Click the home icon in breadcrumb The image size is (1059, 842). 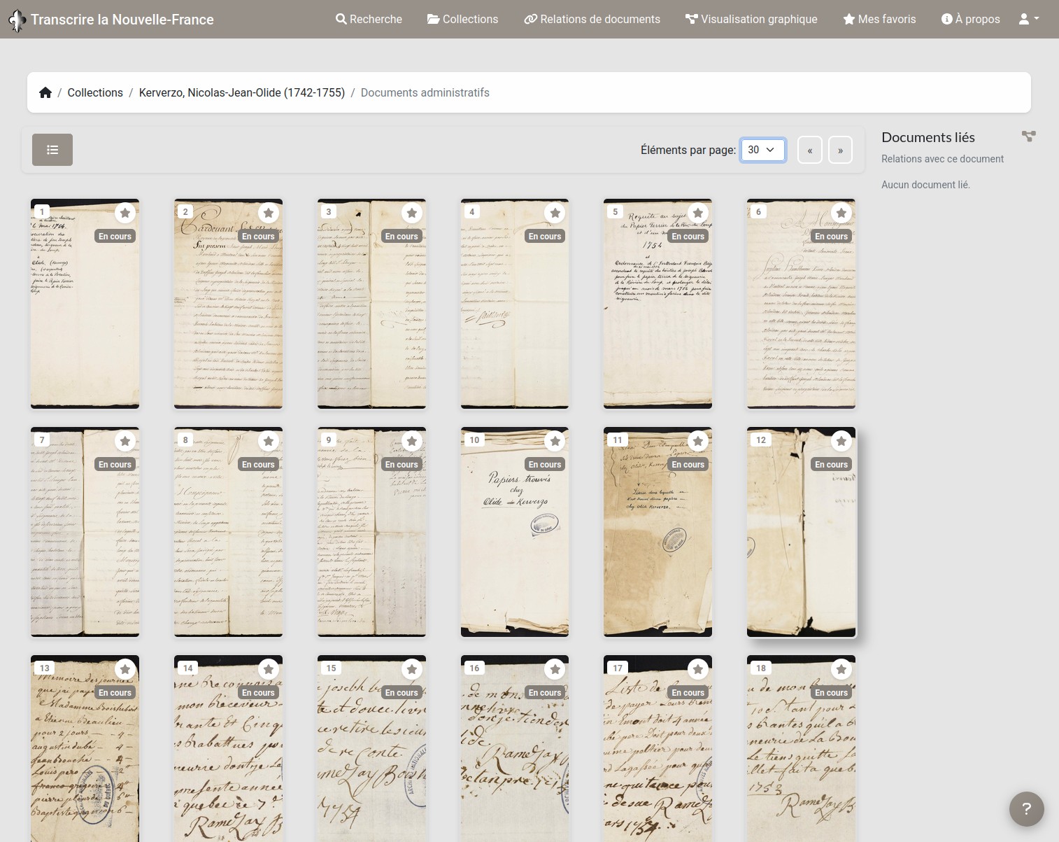(45, 92)
